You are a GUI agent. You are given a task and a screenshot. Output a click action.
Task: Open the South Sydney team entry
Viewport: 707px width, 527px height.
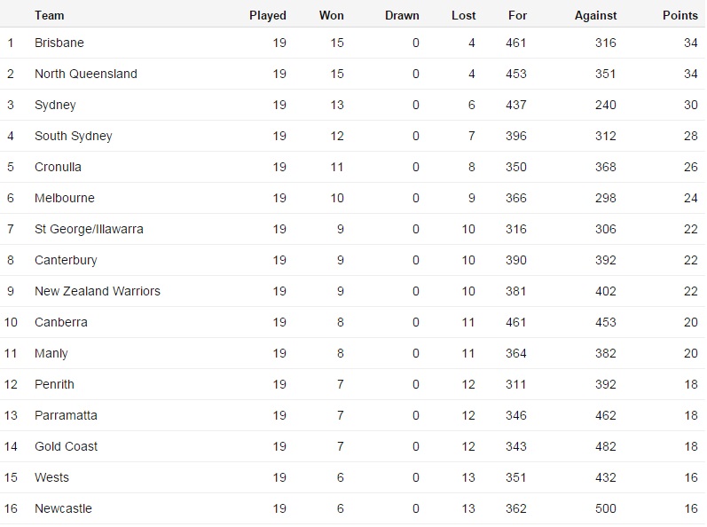click(74, 136)
